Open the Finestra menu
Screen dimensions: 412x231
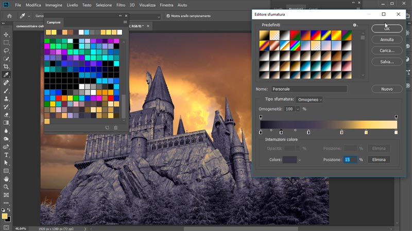(166, 5)
